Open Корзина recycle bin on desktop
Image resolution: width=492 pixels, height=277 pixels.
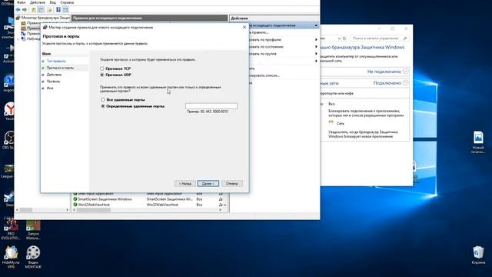pos(478,255)
